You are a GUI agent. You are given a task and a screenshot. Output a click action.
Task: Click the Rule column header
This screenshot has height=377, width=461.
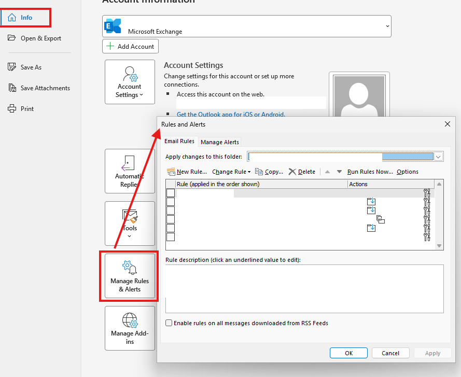(262, 184)
